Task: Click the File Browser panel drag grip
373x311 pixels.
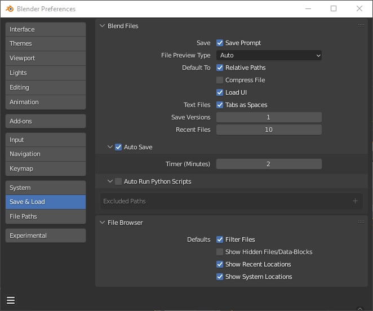Action: (361, 223)
